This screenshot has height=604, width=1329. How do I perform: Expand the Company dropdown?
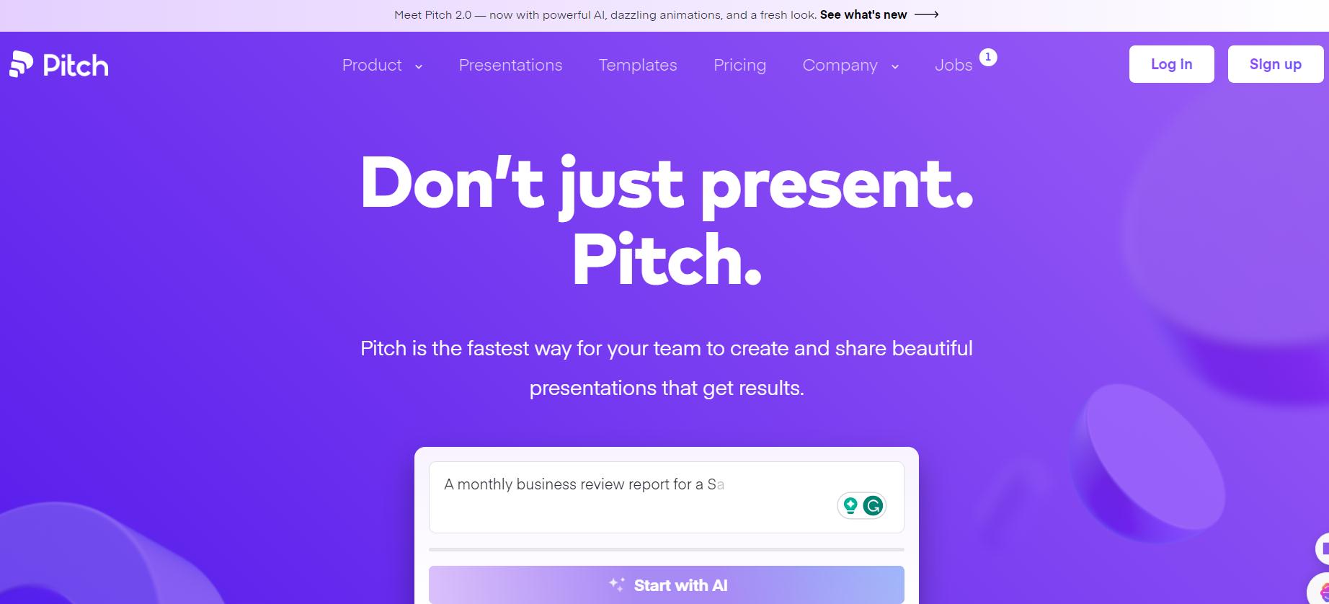pos(850,65)
